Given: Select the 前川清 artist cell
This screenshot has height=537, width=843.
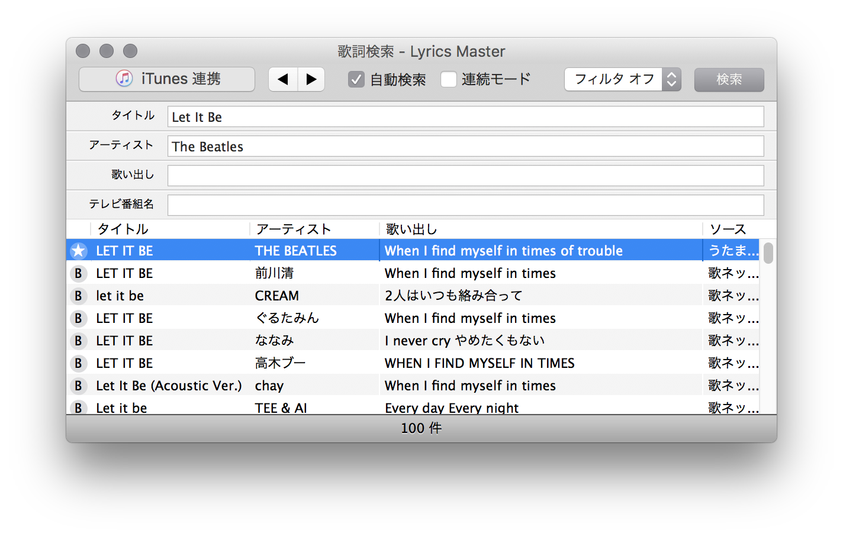Looking at the screenshot, I should pyautogui.click(x=274, y=273).
